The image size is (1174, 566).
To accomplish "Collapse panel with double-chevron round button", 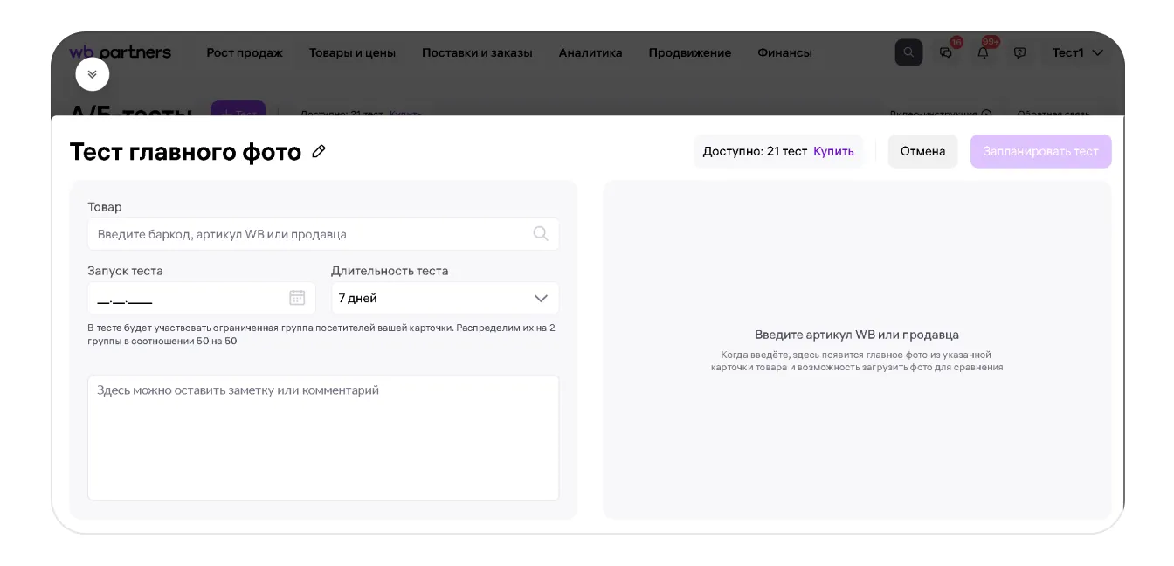I will pyautogui.click(x=93, y=74).
